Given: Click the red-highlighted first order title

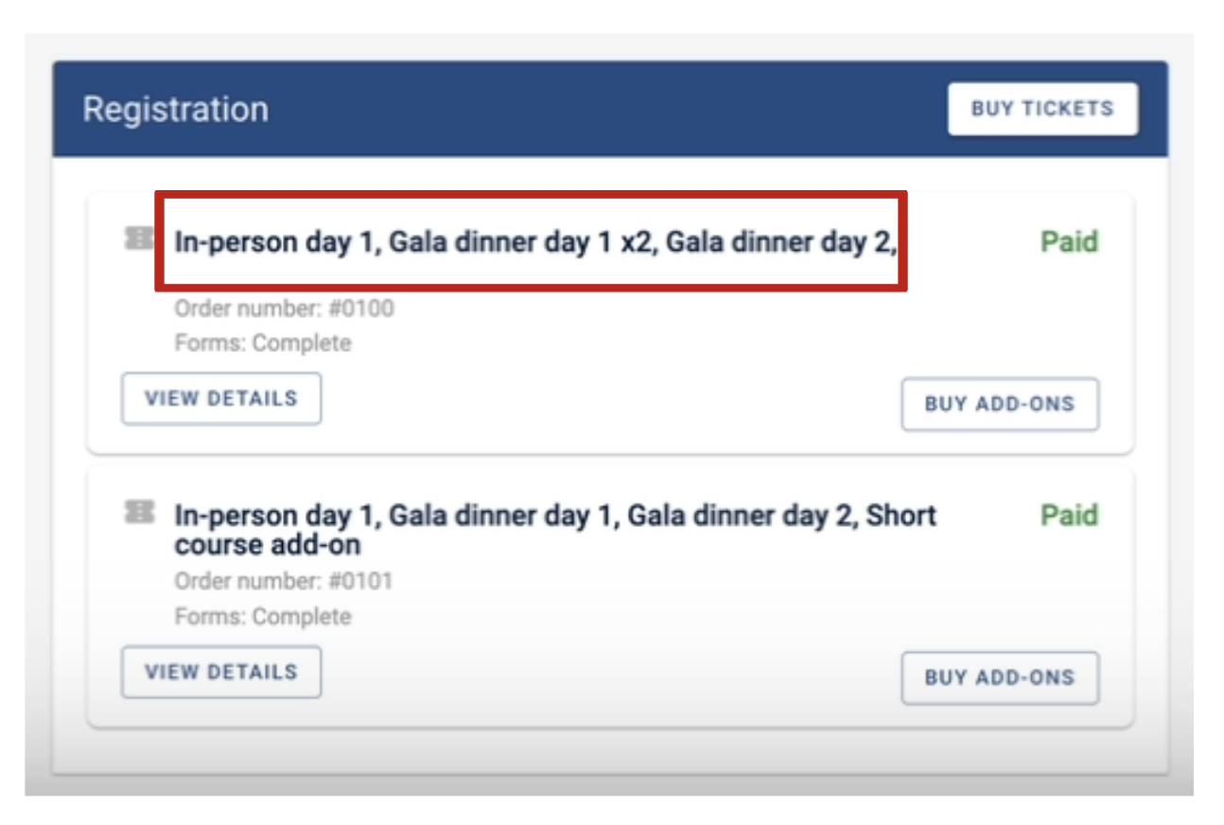Looking at the screenshot, I should point(532,241).
